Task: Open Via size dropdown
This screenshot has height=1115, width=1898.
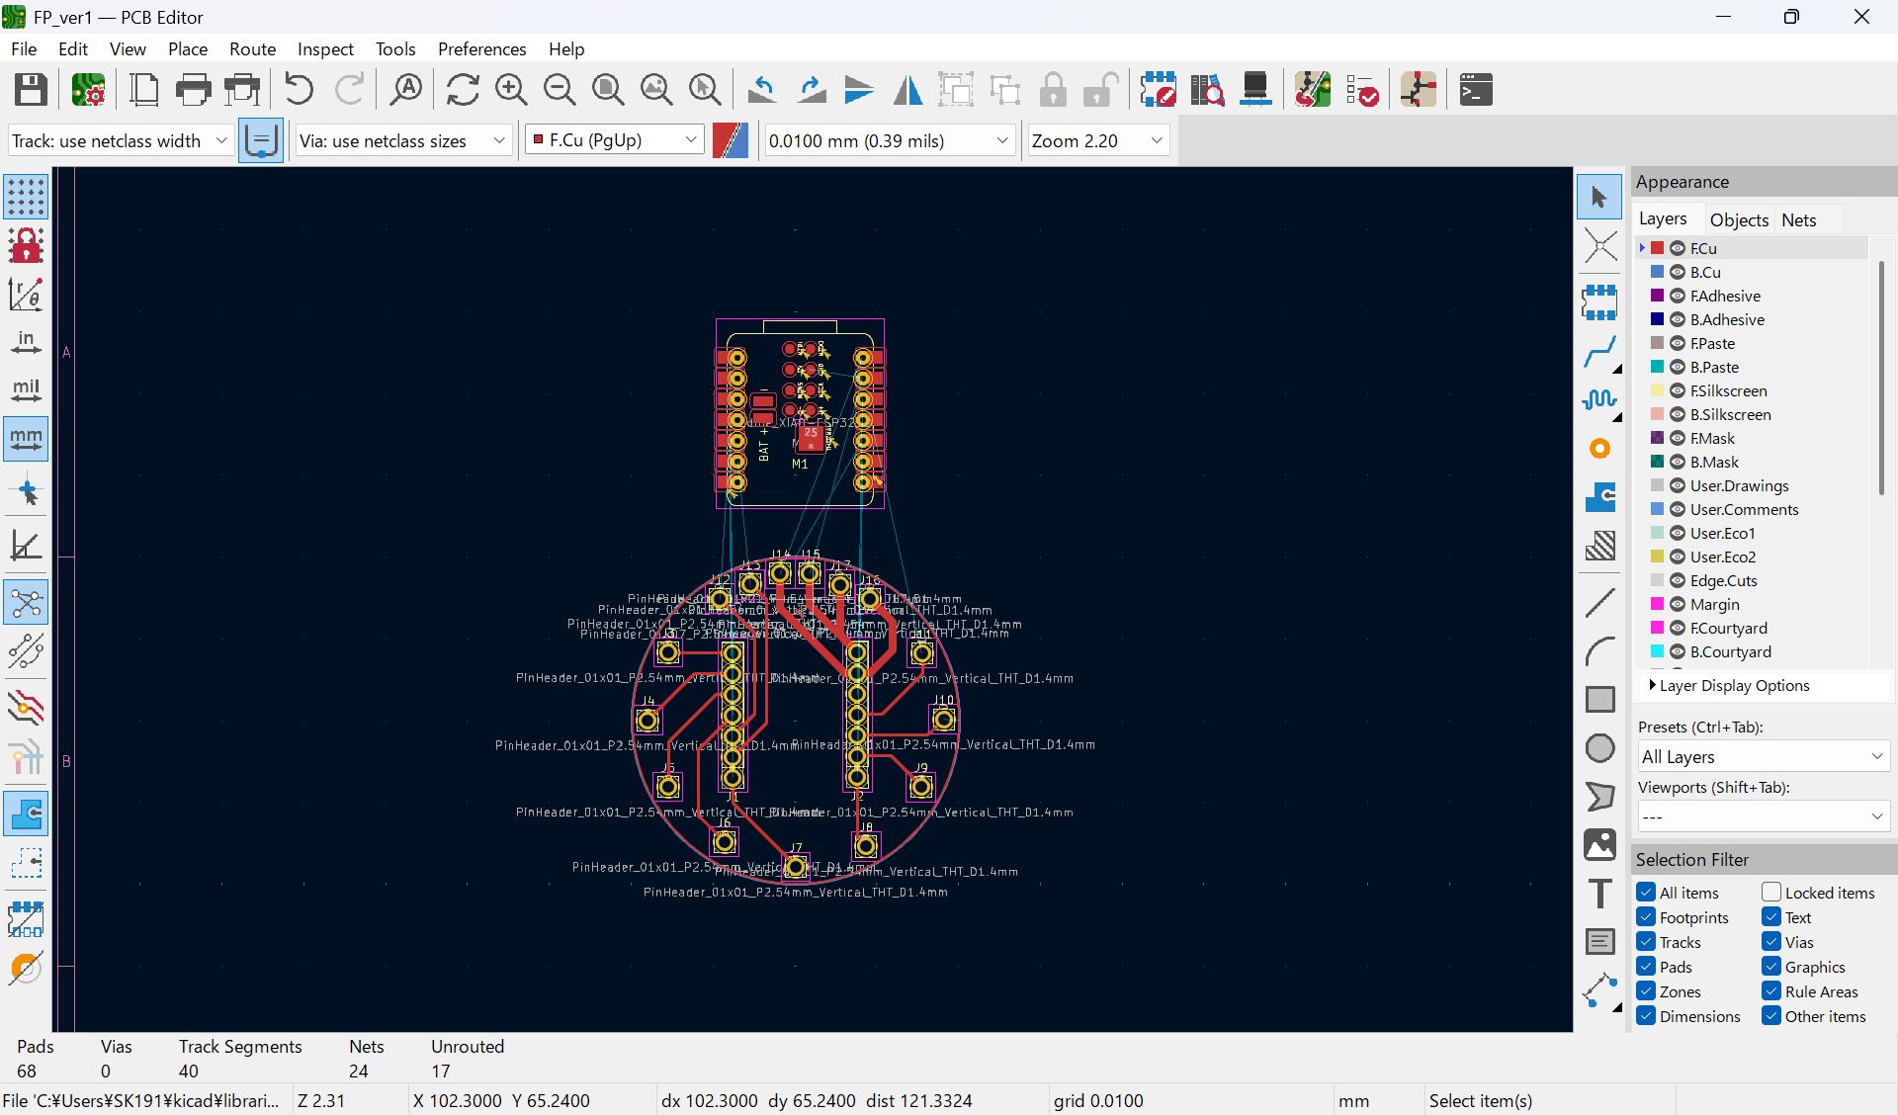Action: click(x=403, y=140)
